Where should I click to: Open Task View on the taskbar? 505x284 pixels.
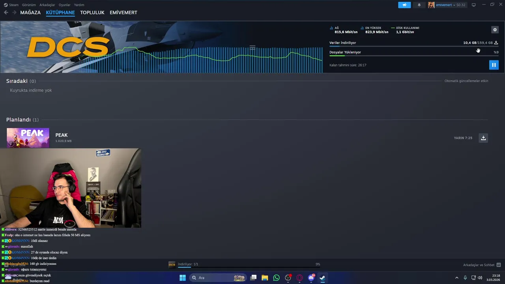click(x=253, y=278)
